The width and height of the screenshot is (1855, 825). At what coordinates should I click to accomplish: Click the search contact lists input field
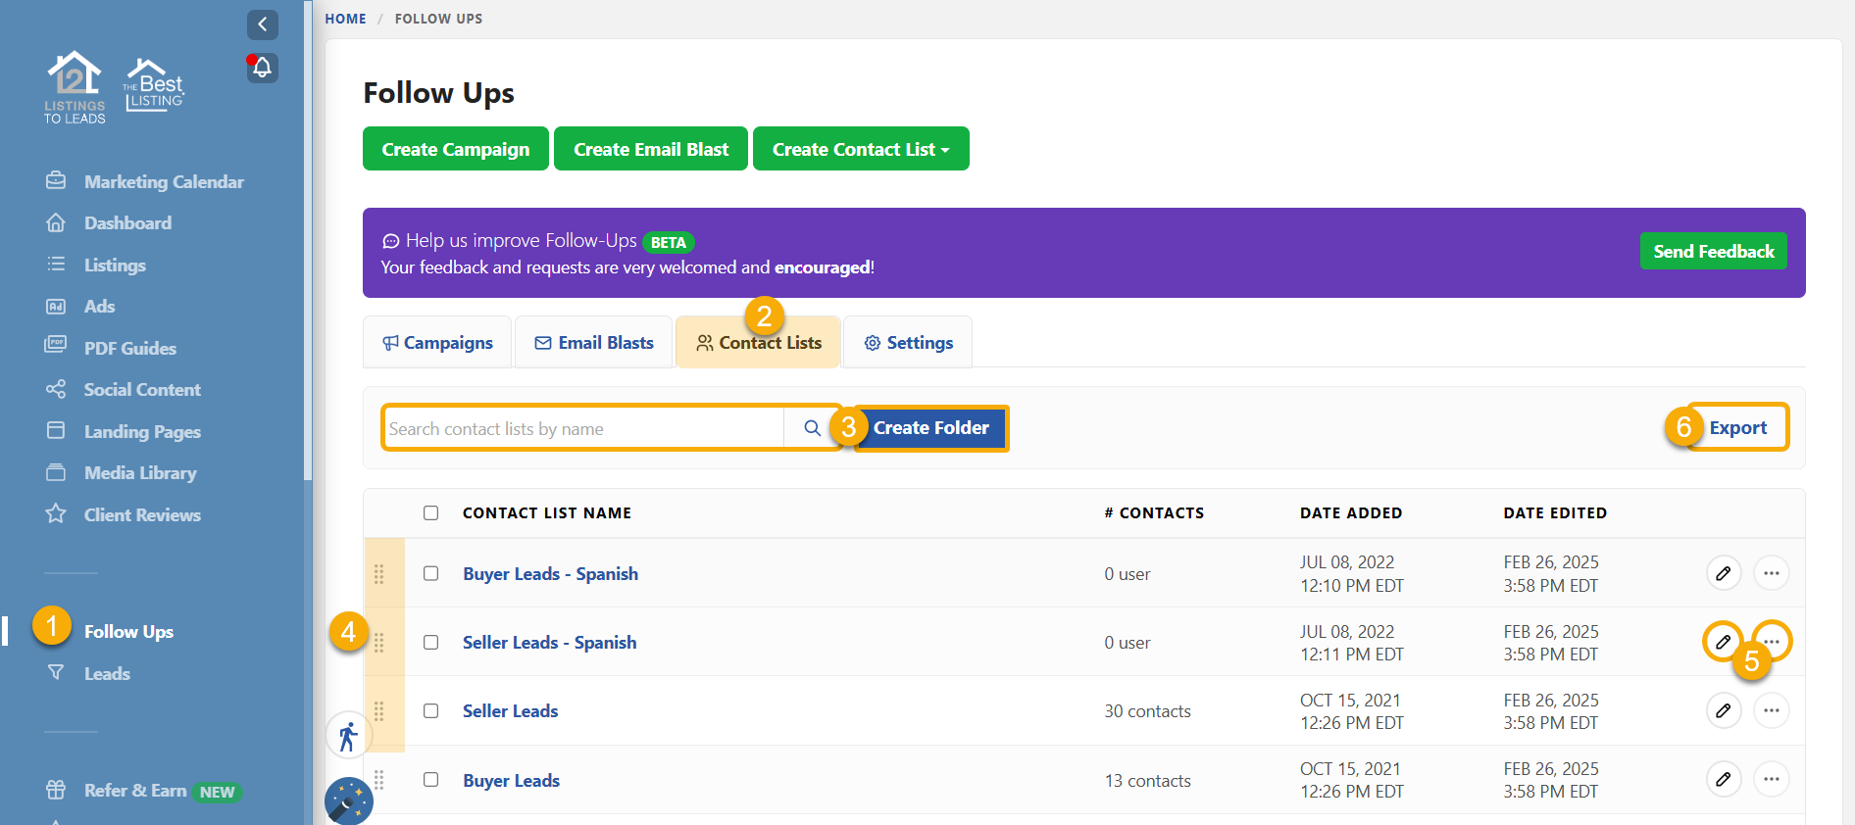pos(583,429)
